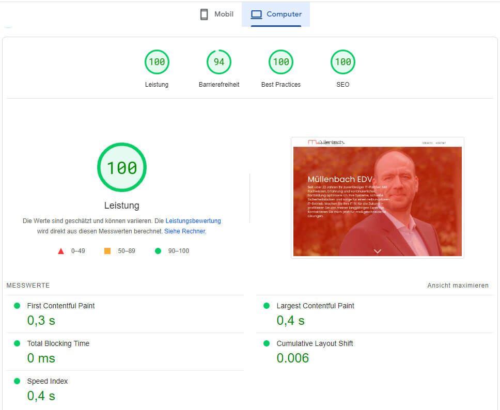Click green dot next to First Contentful Paint
This screenshot has width=500, height=410.
point(17,306)
